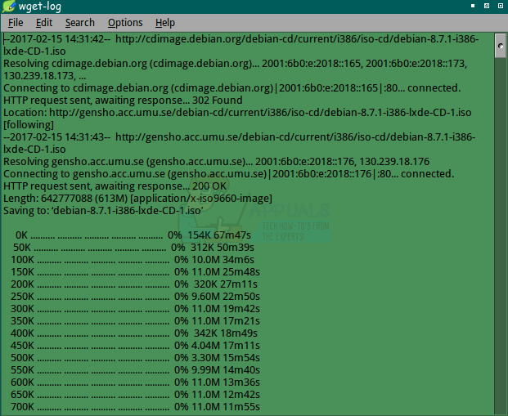The height and width of the screenshot is (416, 508).
Task: Click the 'Location: http://gensho.acc.umu.se' line
Action: point(237,113)
